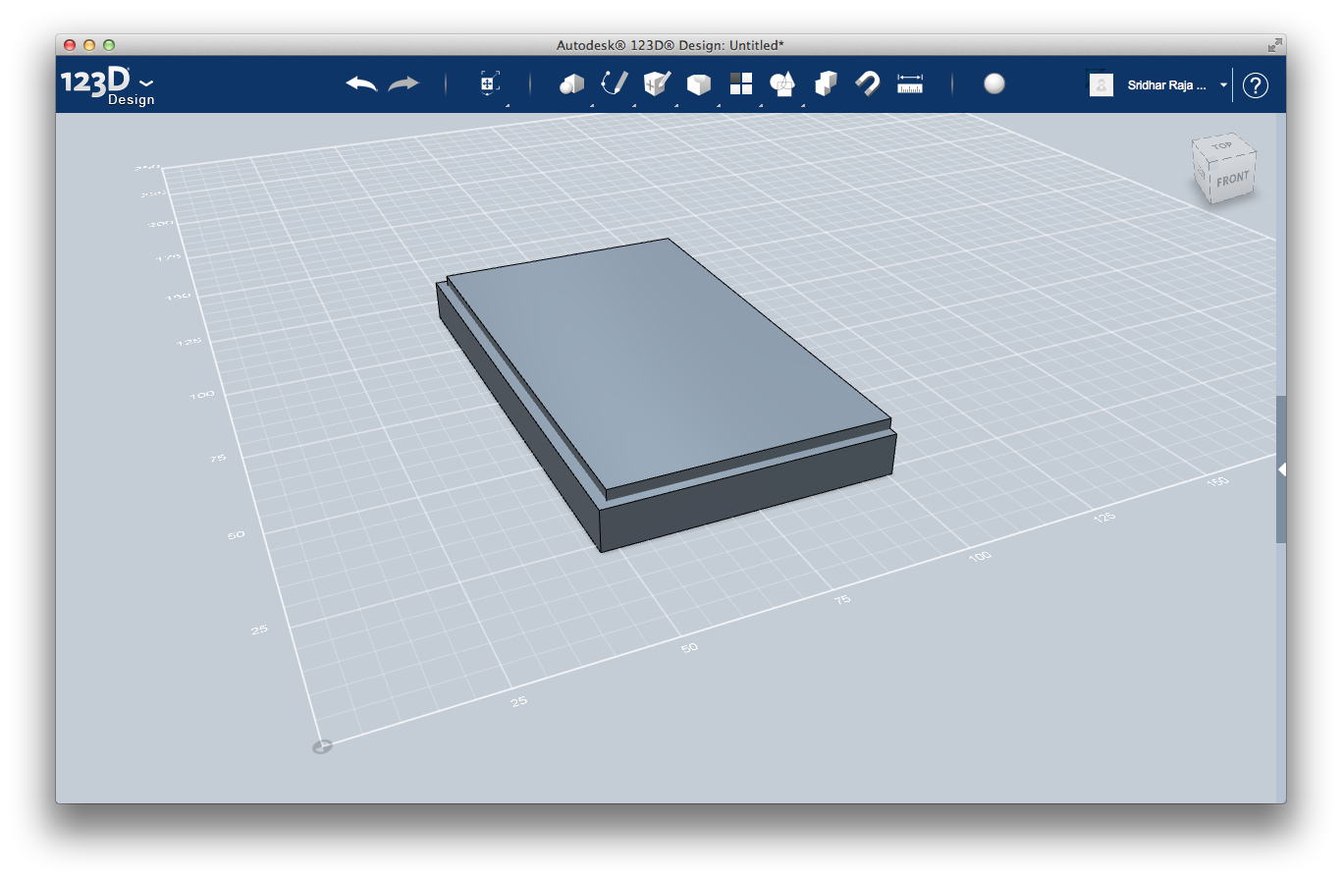
Task: Open the Transform tool
Action: click(489, 83)
